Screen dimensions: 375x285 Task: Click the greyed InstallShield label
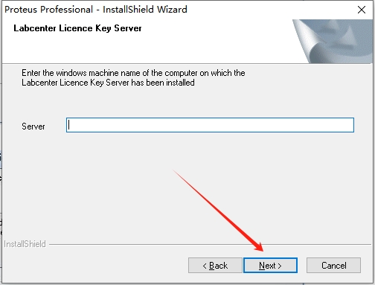25,244
